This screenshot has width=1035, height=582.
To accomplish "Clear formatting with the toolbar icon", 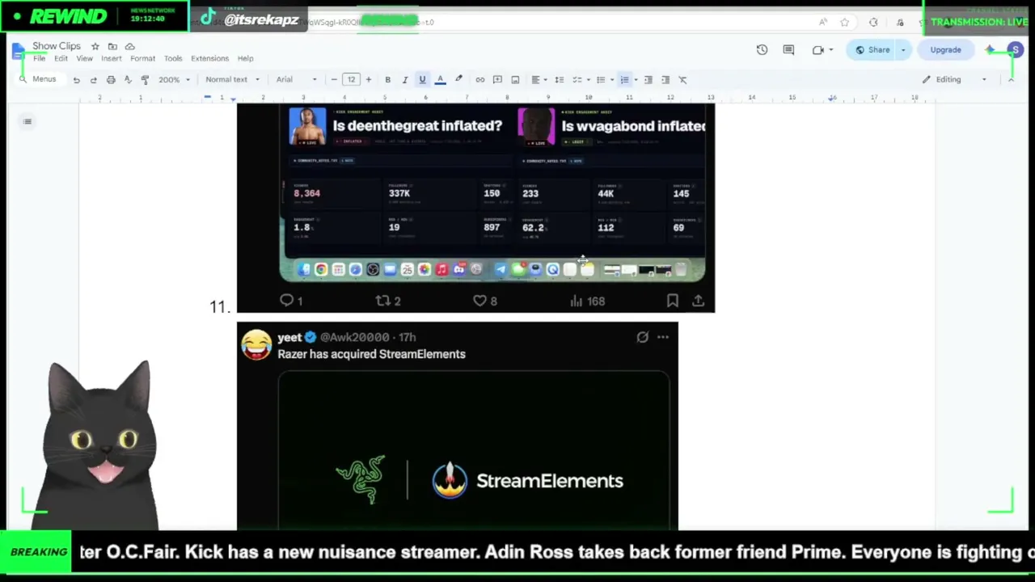I will [x=683, y=80].
